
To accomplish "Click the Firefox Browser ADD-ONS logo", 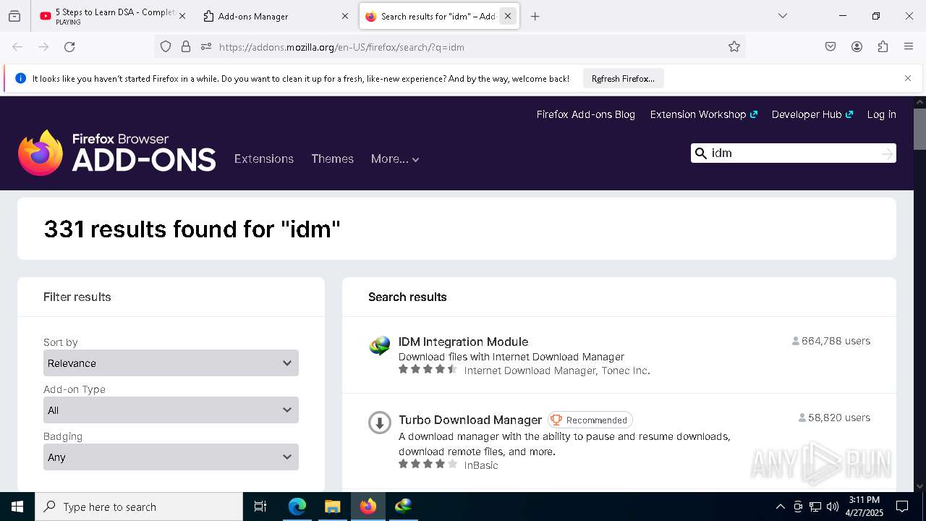I will tap(116, 153).
